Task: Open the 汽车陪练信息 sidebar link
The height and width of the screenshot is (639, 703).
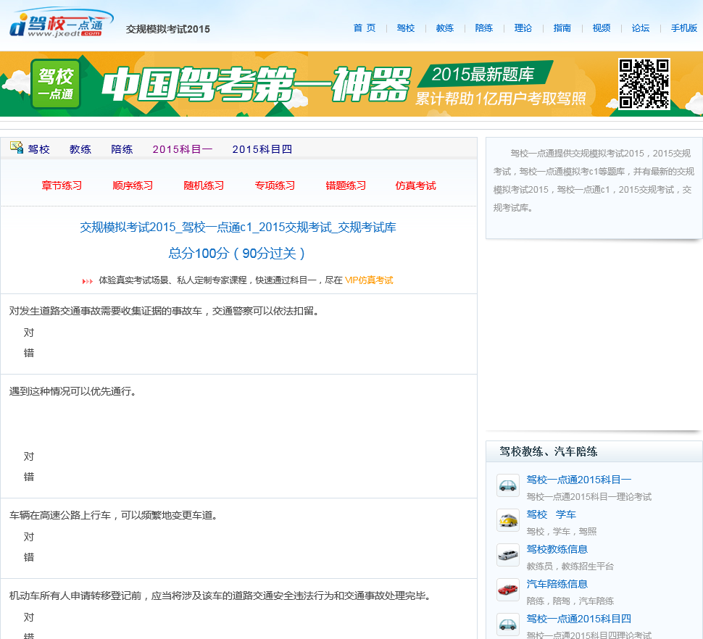Action: pyautogui.click(x=557, y=584)
